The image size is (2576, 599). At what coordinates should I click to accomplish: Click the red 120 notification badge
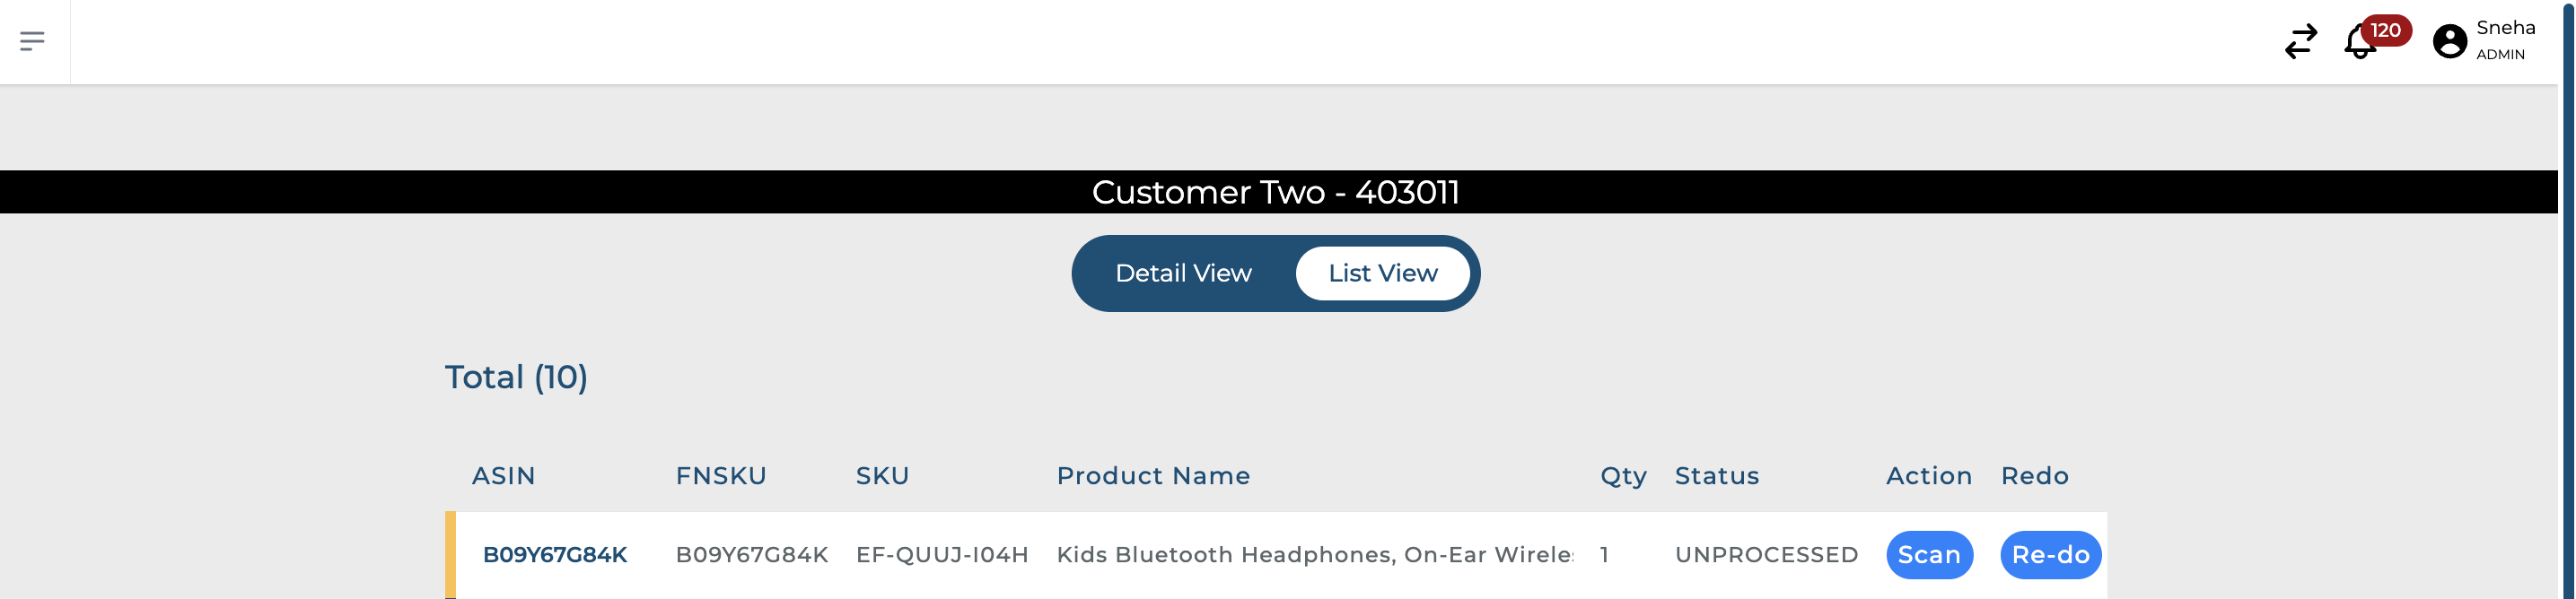2386,30
